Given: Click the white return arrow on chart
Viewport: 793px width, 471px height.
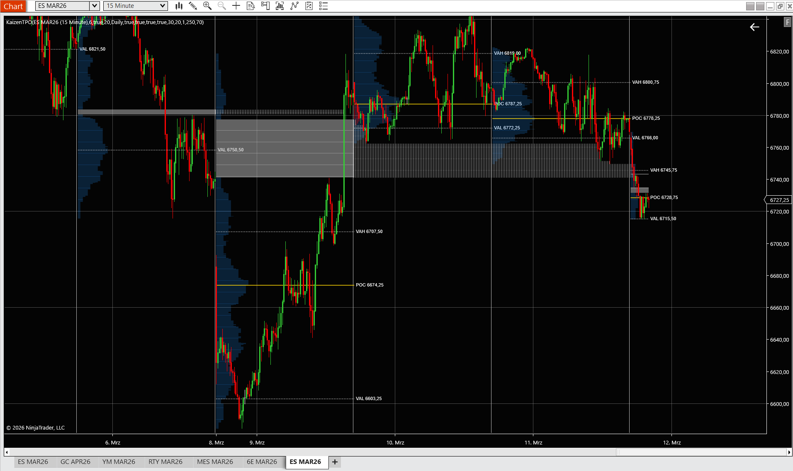Looking at the screenshot, I should coord(754,27).
